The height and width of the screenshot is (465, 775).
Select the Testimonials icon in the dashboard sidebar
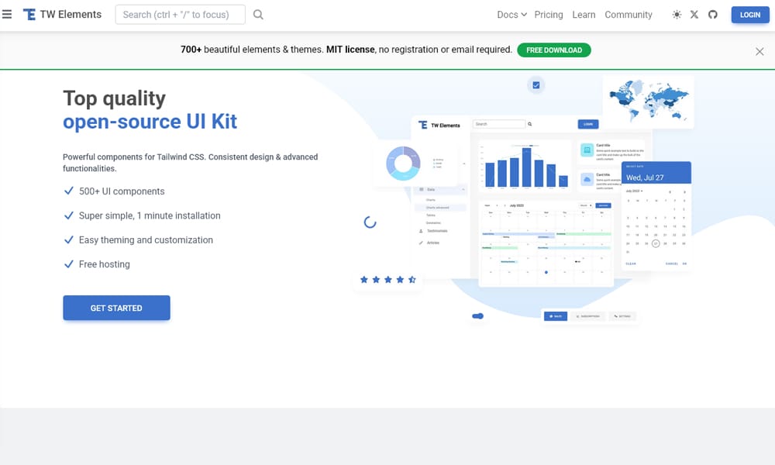tap(422, 231)
